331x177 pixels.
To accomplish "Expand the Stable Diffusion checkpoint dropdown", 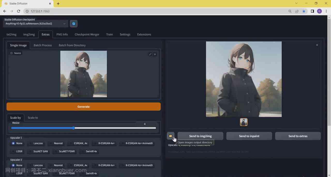I will click(64, 24).
